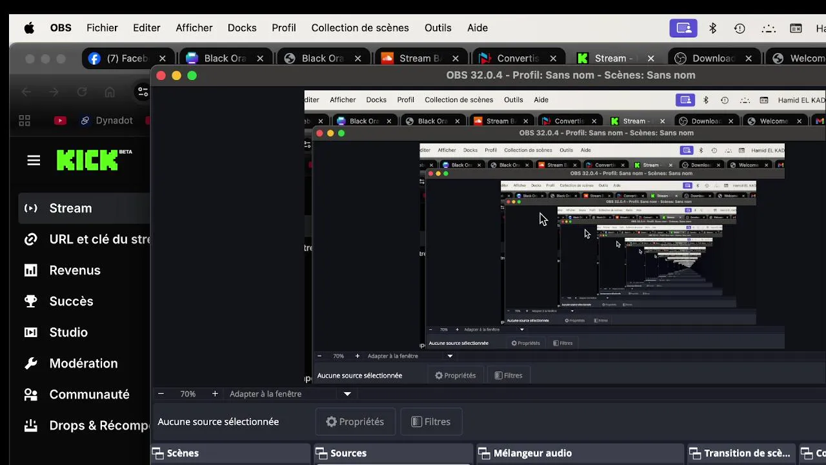826x465 pixels.
Task: Close the Facebook browser tab
Action: pos(163,58)
